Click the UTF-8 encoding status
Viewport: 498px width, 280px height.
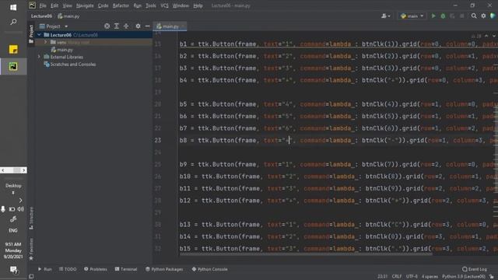coord(412,277)
